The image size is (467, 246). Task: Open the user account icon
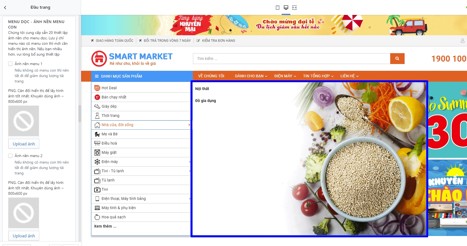tap(463, 41)
